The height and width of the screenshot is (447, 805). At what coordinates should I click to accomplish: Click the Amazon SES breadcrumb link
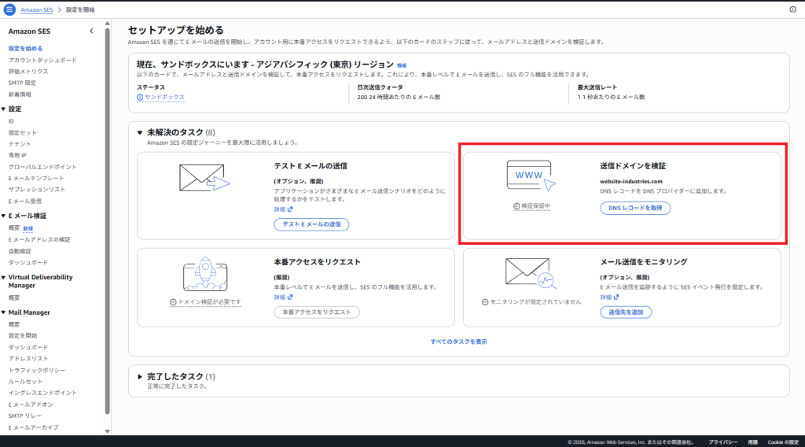36,9
